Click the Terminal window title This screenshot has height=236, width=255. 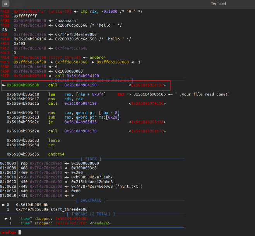pos(218,3)
